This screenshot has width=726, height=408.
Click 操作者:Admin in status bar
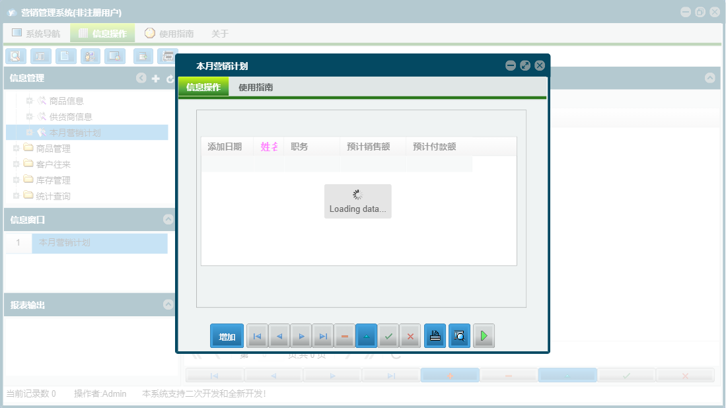(x=100, y=393)
